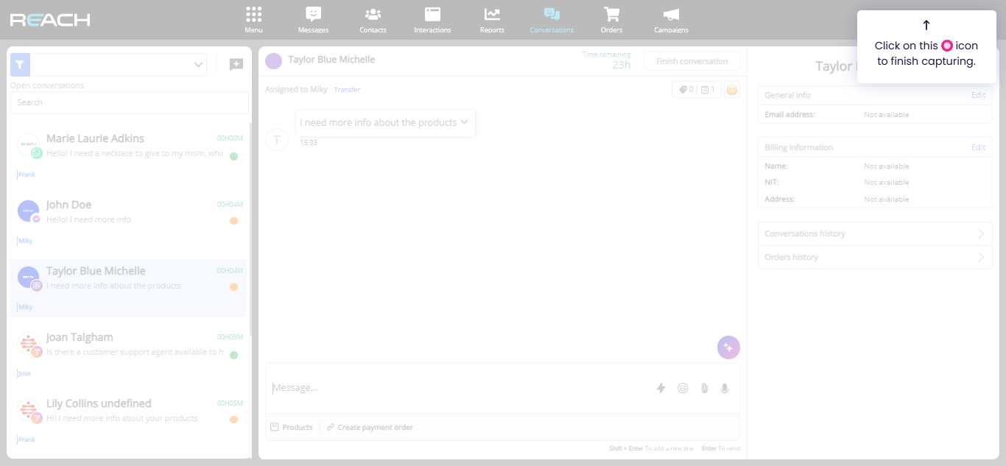
Task: Open the Campaigns megaphone icon
Action: pos(671,14)
